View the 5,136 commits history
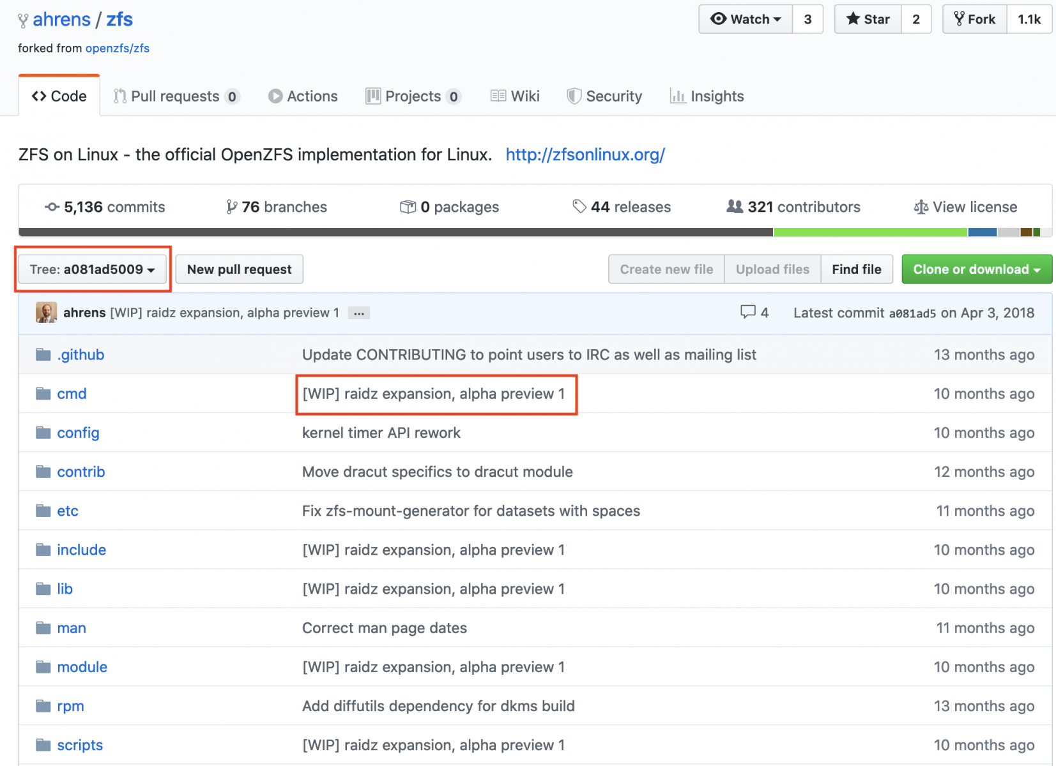 coord(105,207)
